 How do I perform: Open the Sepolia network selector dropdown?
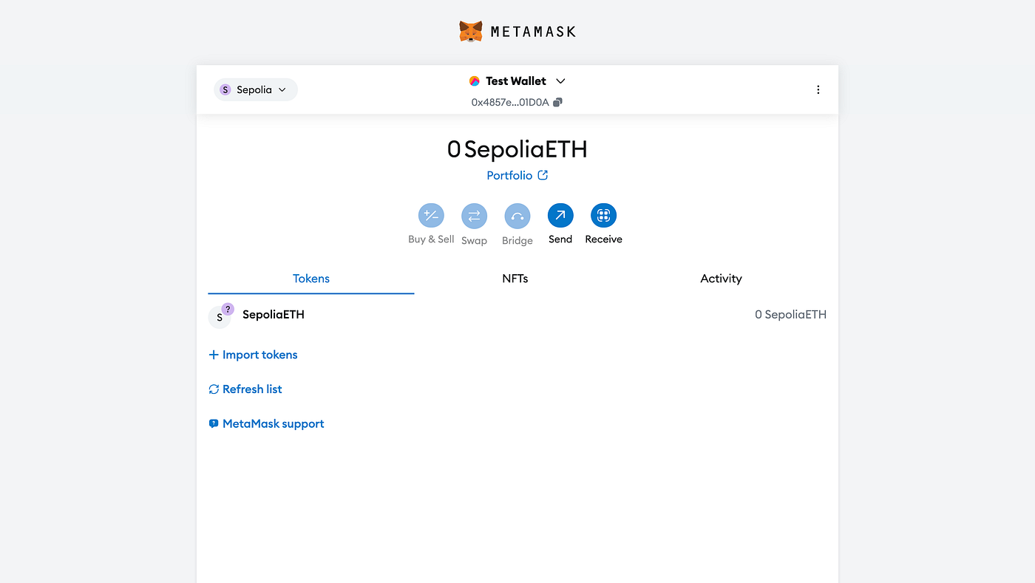point(256,89)
